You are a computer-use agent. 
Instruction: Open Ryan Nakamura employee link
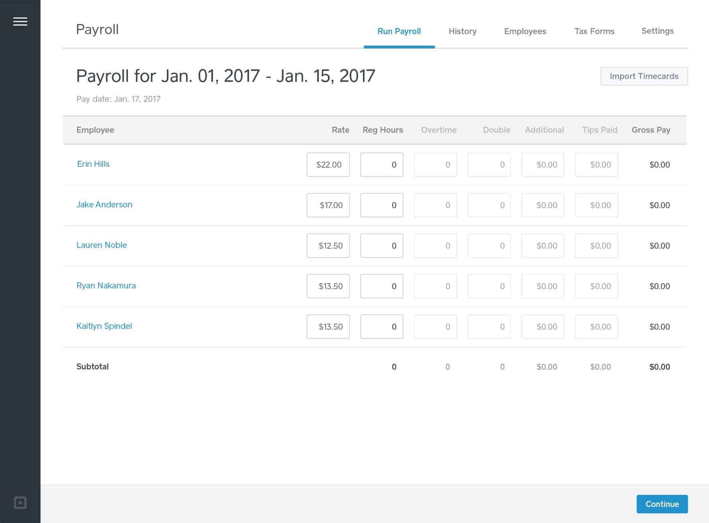(x=106, y=286)
